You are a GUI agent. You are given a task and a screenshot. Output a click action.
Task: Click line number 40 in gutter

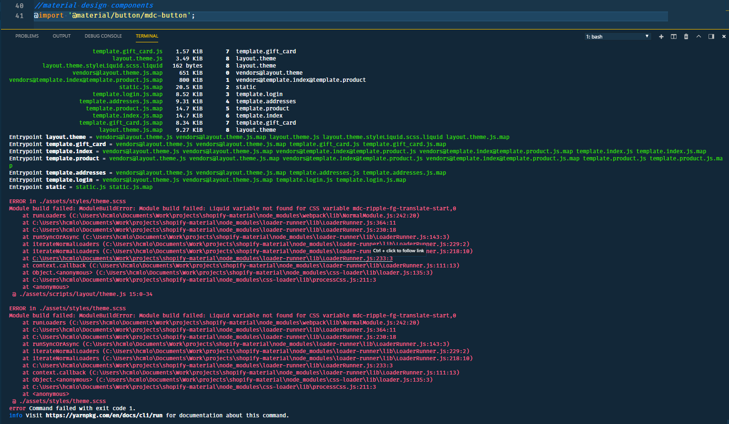tap(20, 6)
